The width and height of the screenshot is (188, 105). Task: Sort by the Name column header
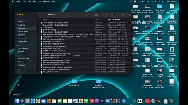point(45,19)
